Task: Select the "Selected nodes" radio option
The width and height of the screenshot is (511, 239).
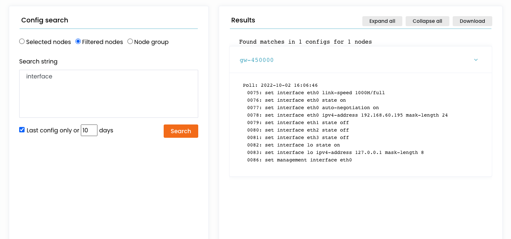Action: coord(22,41)
